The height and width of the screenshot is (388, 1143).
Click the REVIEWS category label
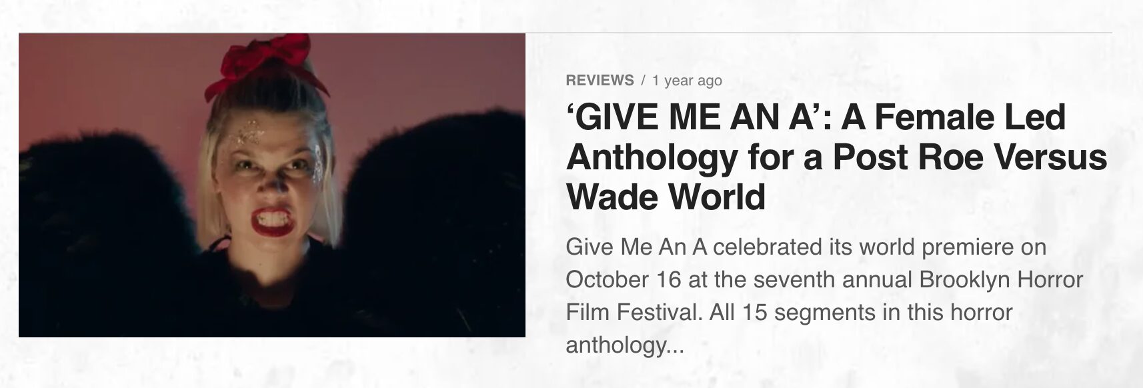[600, 81]
